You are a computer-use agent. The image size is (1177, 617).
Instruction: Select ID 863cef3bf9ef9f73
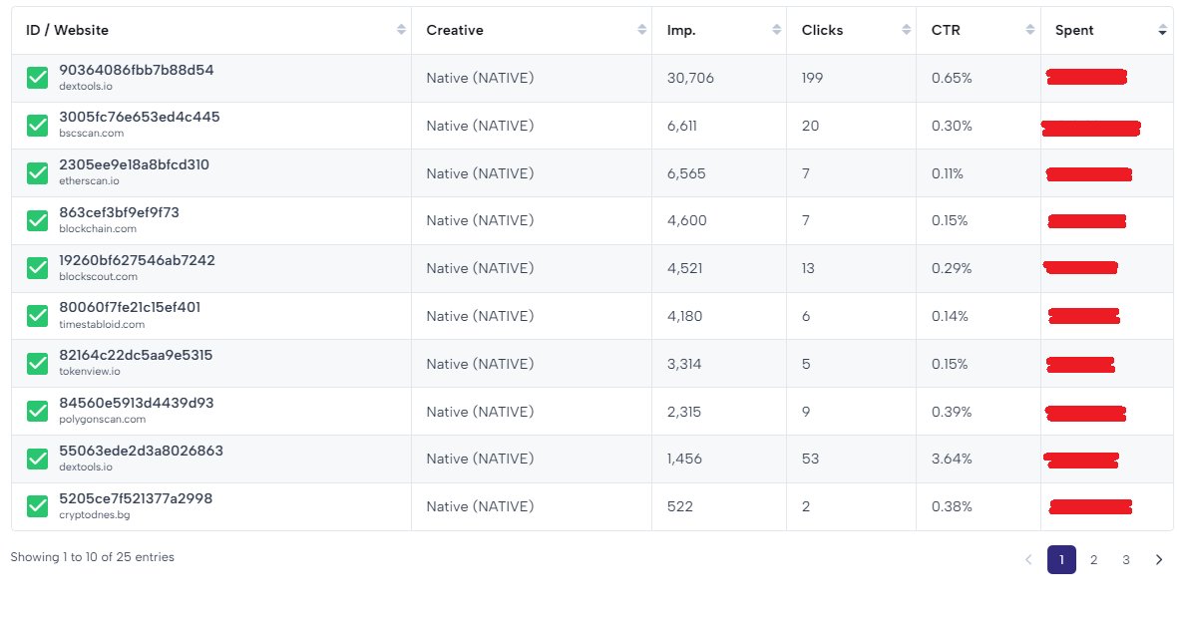120,212
